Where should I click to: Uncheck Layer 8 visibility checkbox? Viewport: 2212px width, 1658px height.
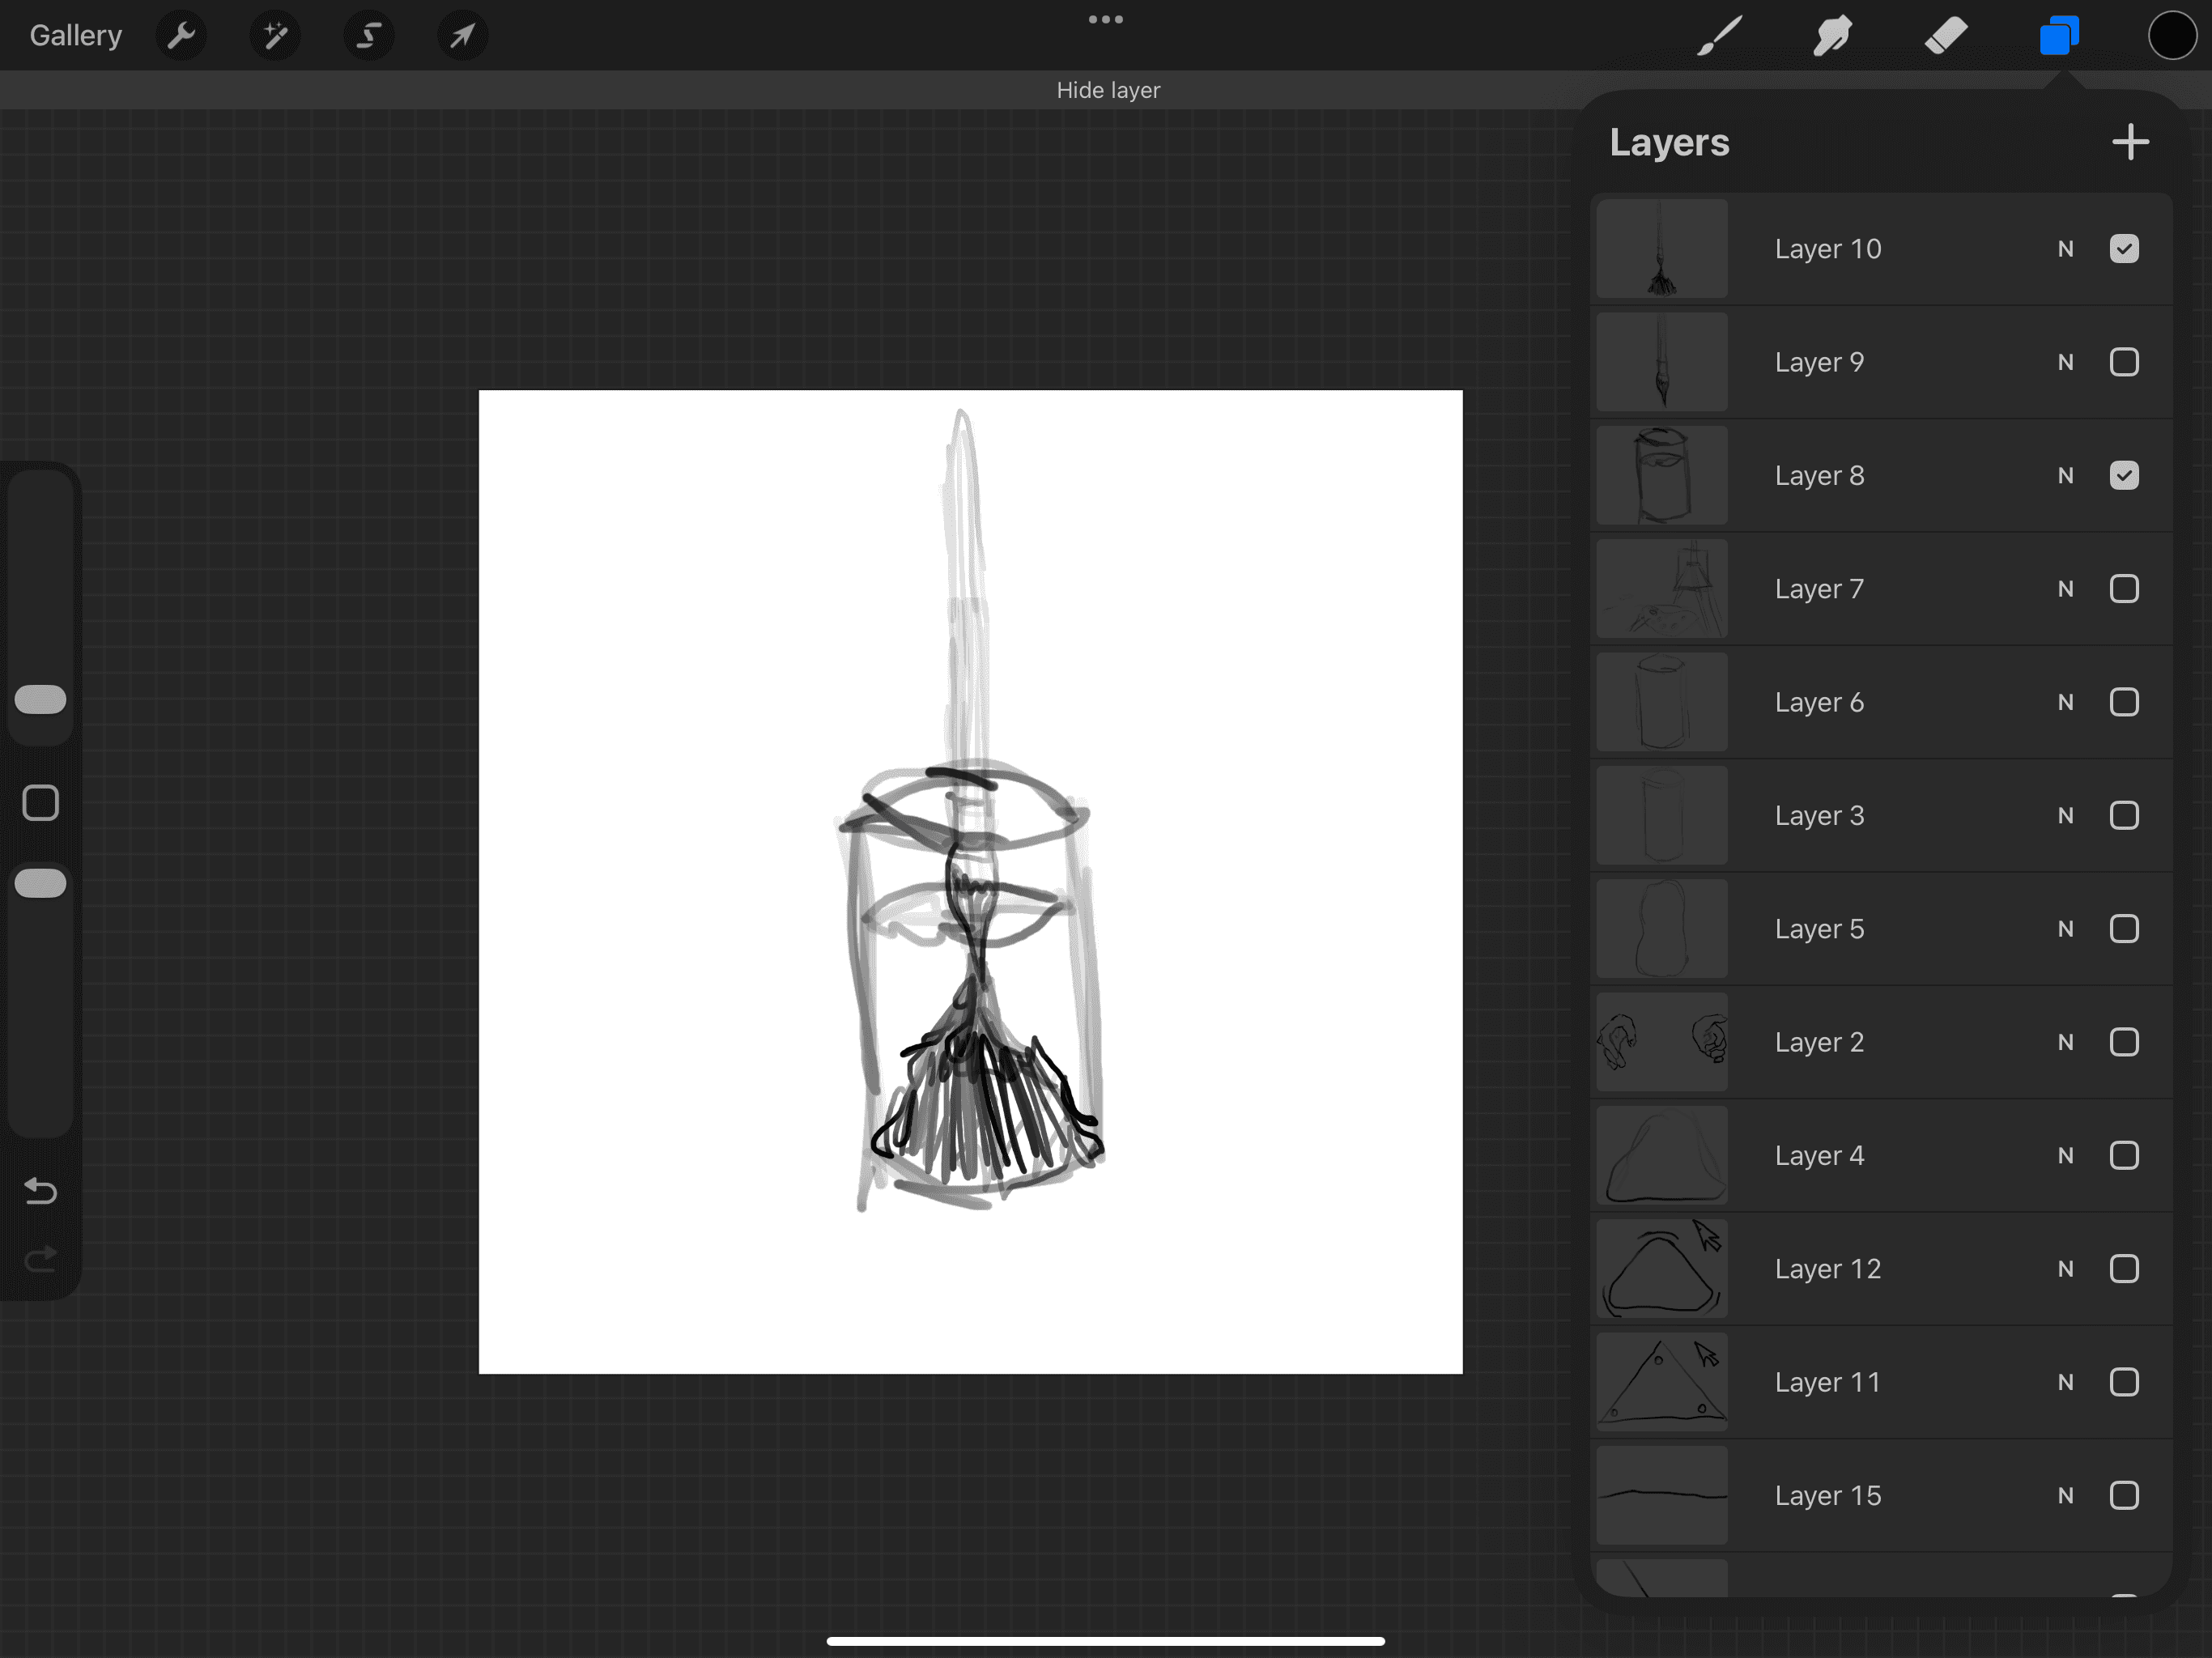pos(2124,475)
